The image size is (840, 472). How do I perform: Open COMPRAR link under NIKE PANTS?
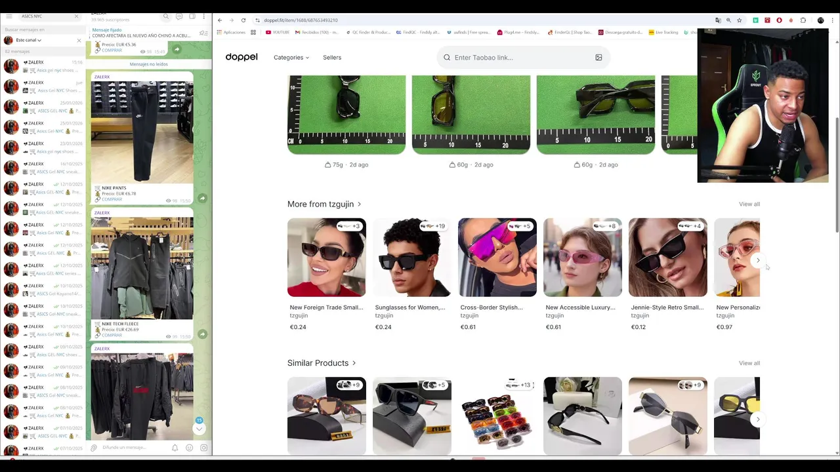(112, 199)
